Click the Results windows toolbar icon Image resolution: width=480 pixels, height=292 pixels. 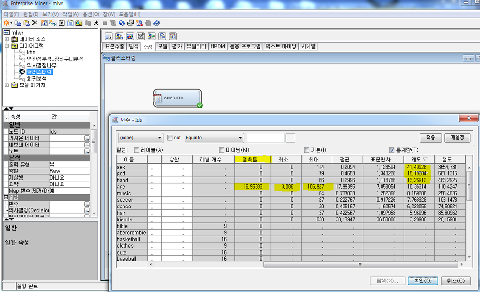tap(130, 23)
